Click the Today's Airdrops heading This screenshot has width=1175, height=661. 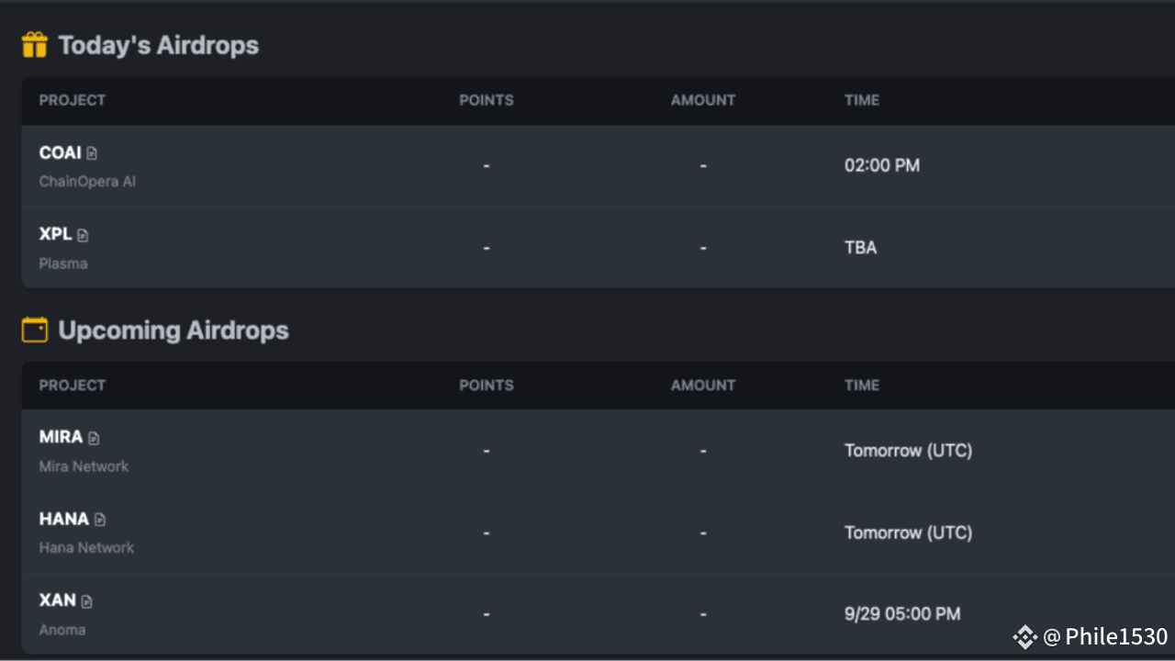(x=159, y=45)
